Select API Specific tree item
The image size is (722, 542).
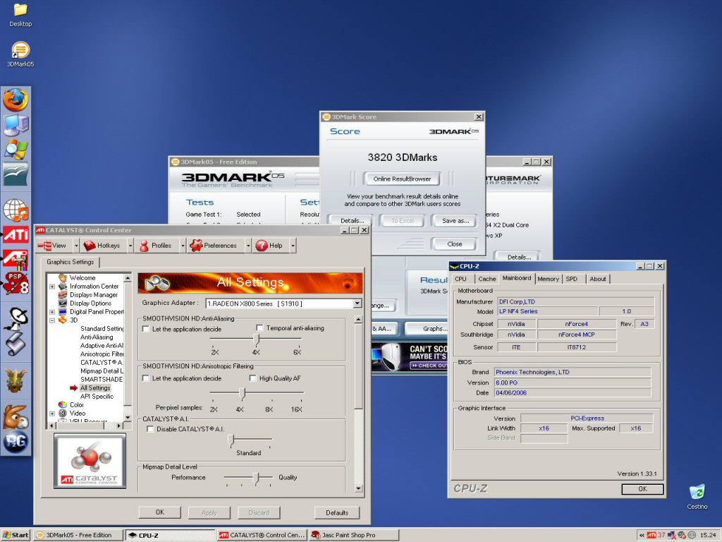click(97, 397)
